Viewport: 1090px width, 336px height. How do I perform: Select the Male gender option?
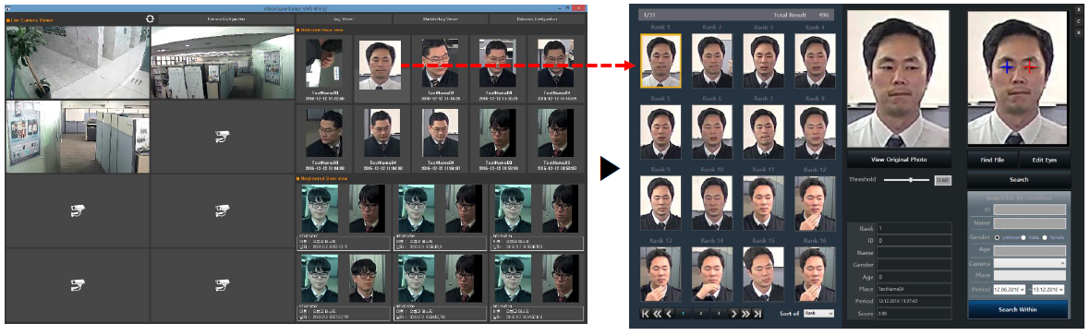[x=1024, y=237]
